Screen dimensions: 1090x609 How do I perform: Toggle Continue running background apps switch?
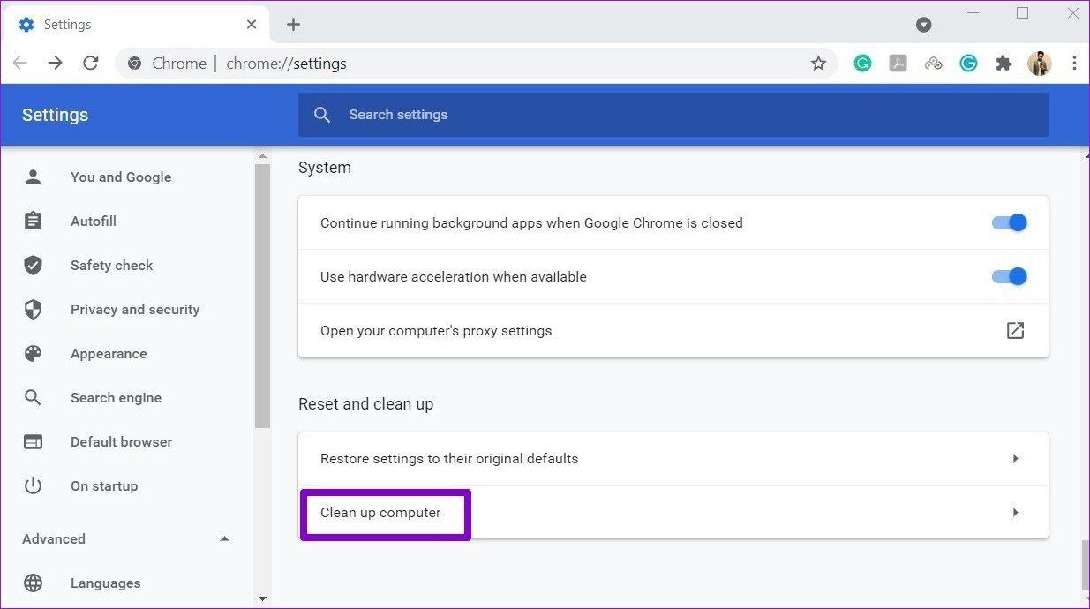tap(1010, 222)
